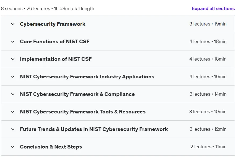Click the Expand all sections link
Screen dimensions: 236x157
213,9
